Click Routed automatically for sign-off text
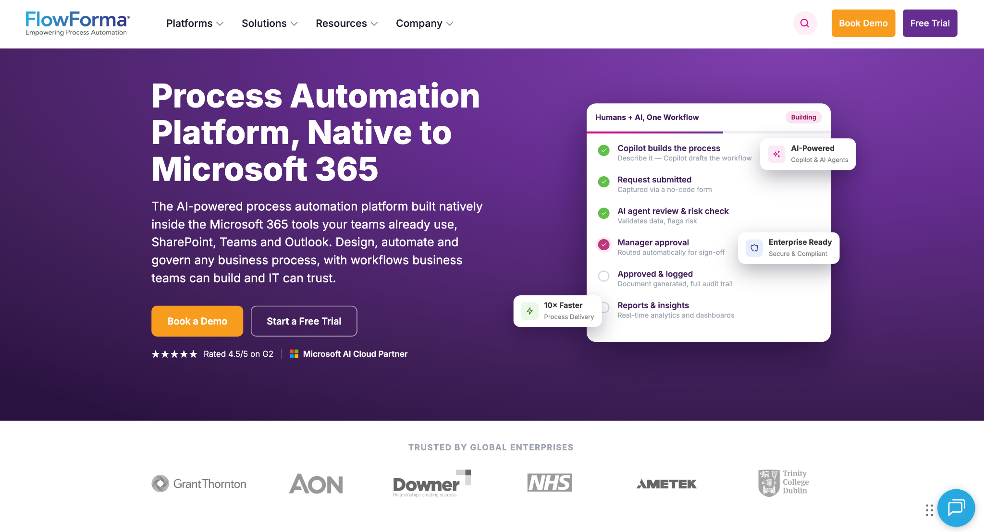This screenshot has width=984, height=532. pos(671,253)
